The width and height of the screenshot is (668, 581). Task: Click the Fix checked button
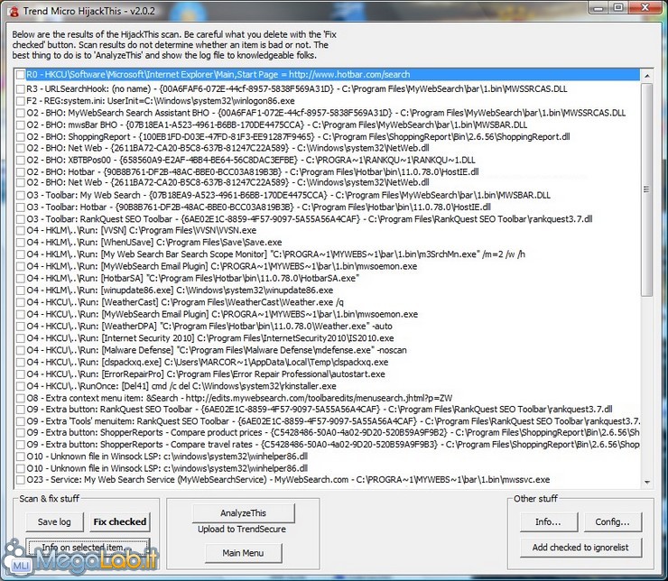(120, 522)
